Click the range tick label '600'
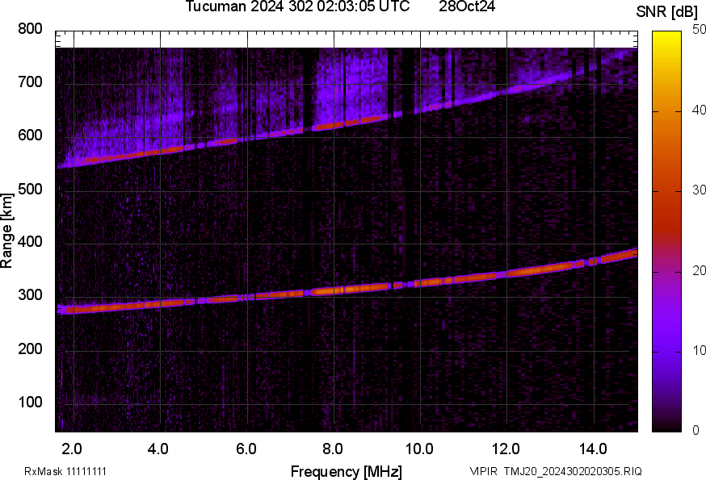This screenshot has width=706, height=480. pyautogui.click(x=30, y=136)
